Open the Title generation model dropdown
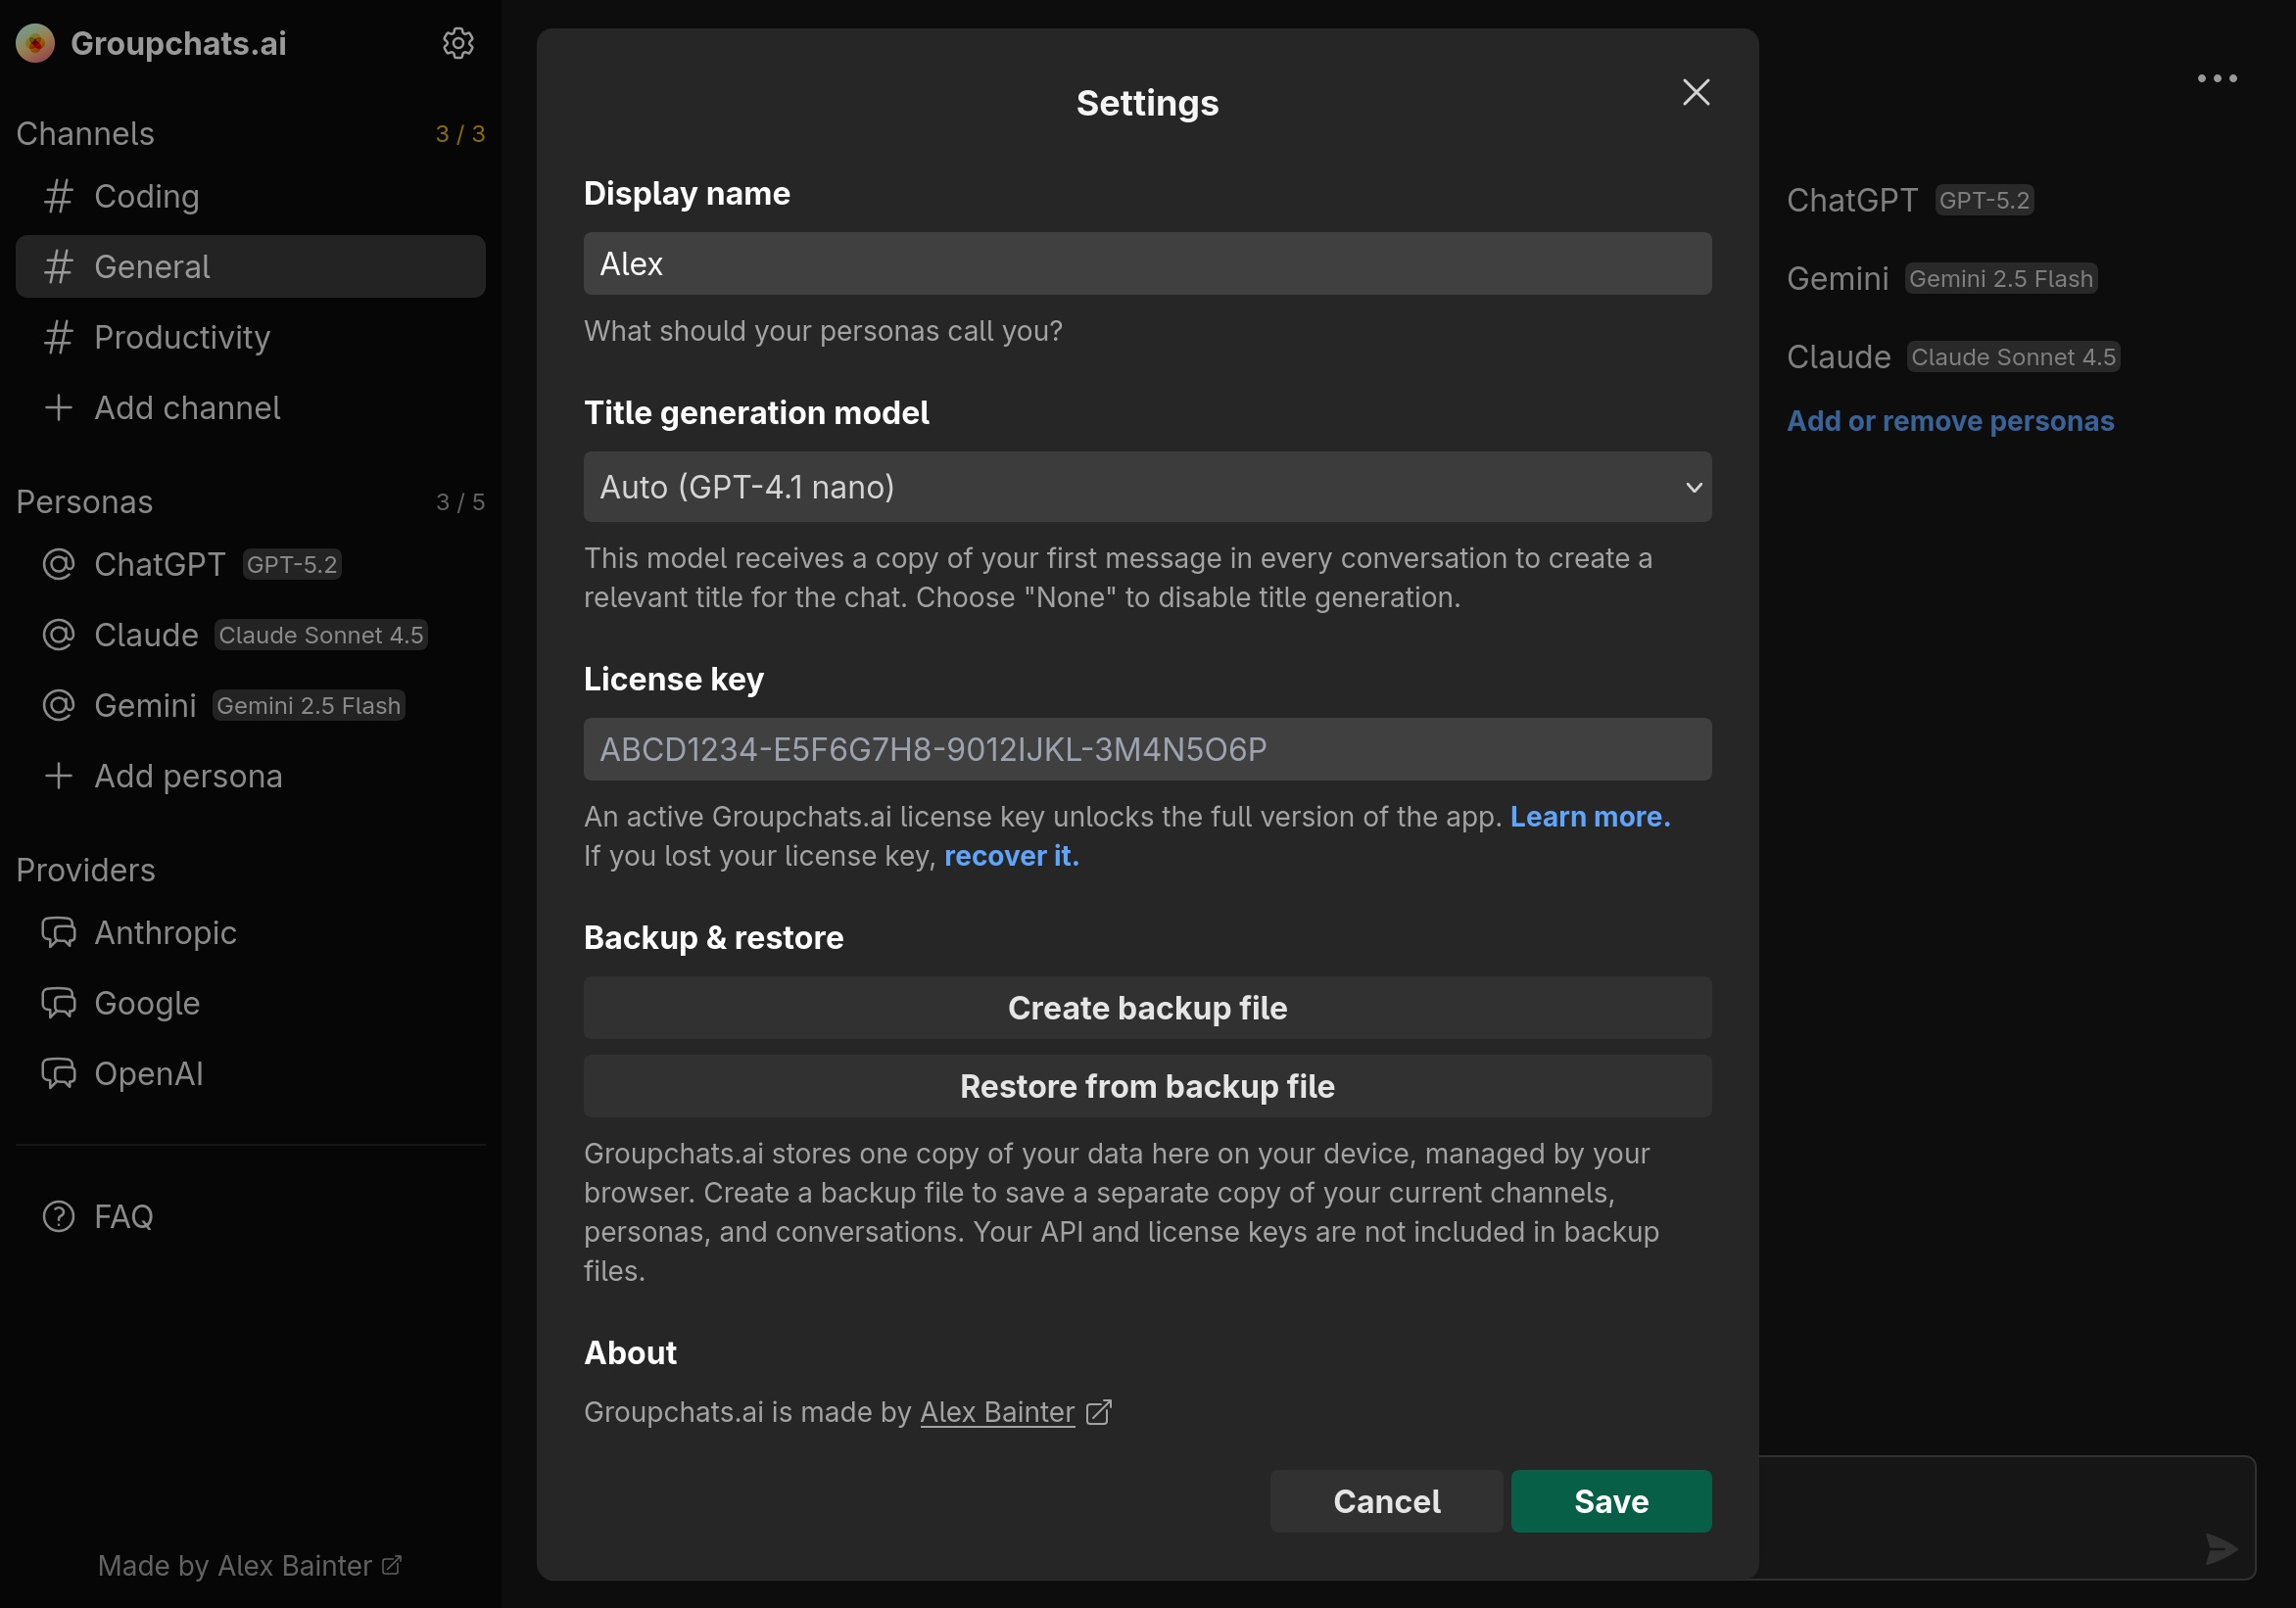This screenshot has height=1608, width=2296. [x=1147, y=487]
